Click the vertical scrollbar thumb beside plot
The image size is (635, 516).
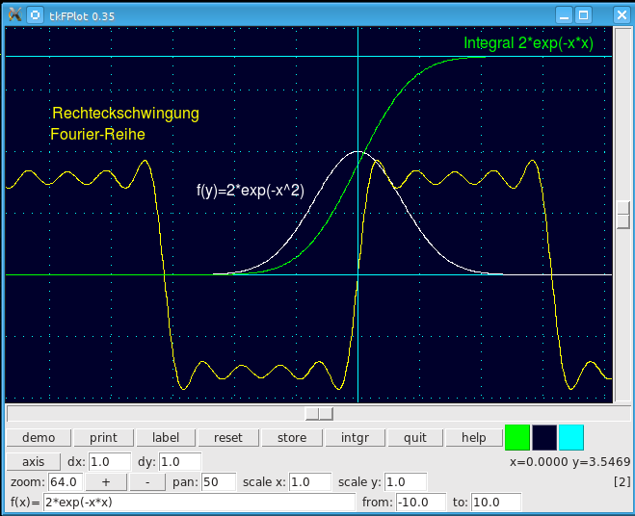pyautogui.click(x=622, y=215)
